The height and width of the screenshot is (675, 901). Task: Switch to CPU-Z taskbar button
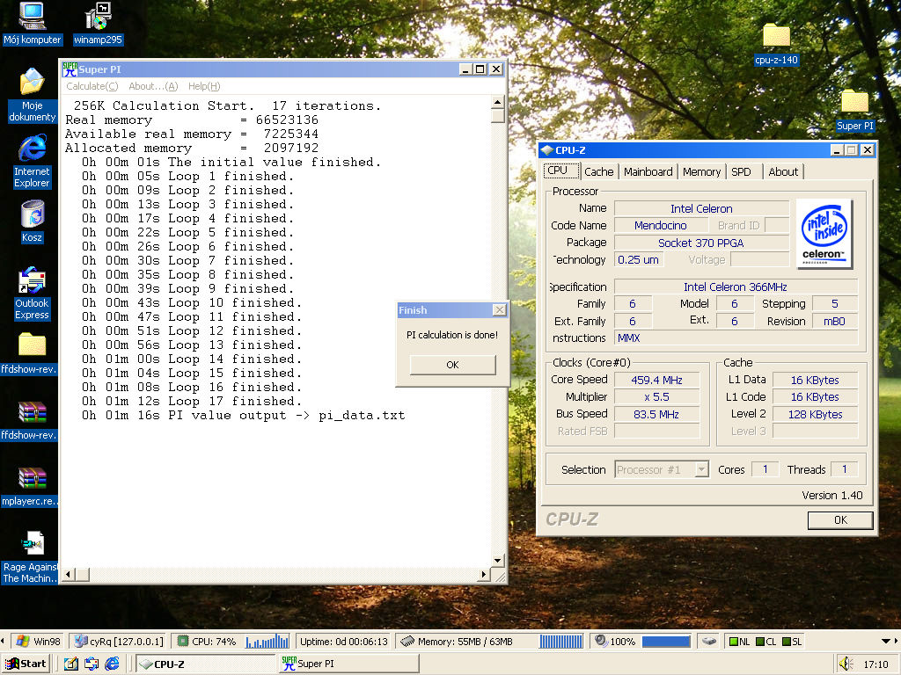[205, 664]
